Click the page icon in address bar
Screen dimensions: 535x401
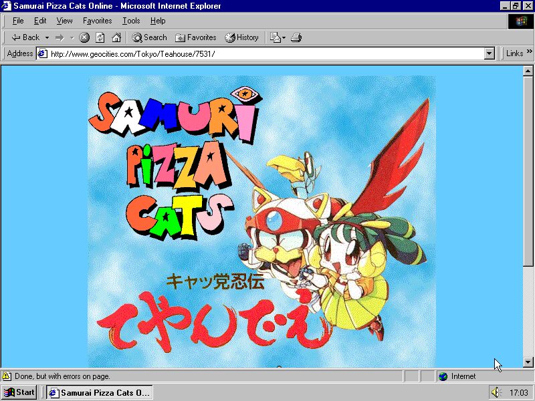pyautogui.click(x=42, y=54)
